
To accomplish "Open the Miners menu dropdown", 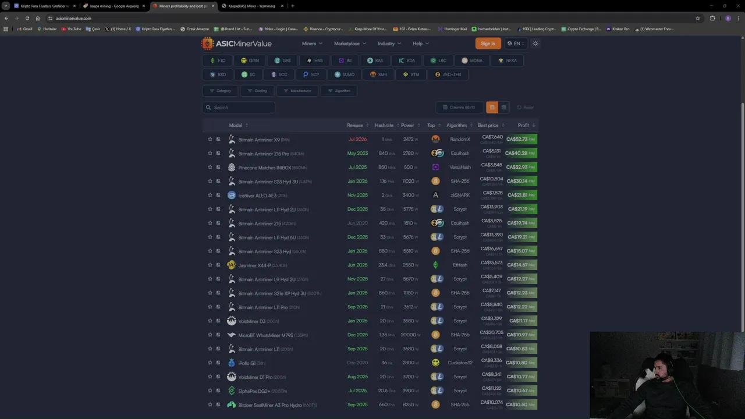I will pos(312,44).
